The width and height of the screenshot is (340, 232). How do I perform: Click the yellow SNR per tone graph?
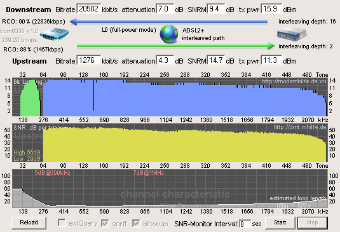click(x=184, y=145)
